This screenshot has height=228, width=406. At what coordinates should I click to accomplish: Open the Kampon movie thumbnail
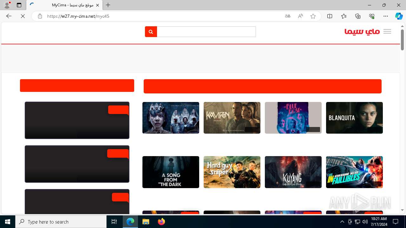[x=232, y=118]
